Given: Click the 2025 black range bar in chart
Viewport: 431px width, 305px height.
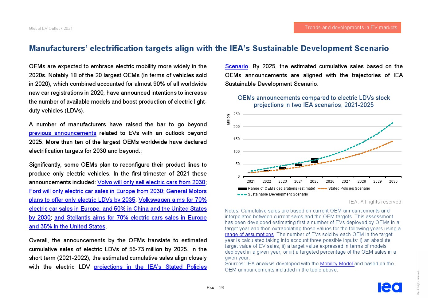Looking at the screenshot, I should tap(314, 161).
